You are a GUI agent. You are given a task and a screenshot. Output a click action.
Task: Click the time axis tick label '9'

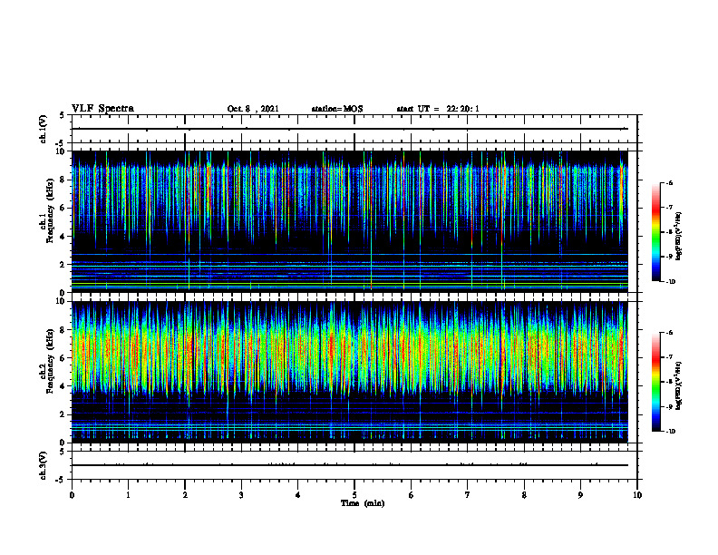coord(580,495)
